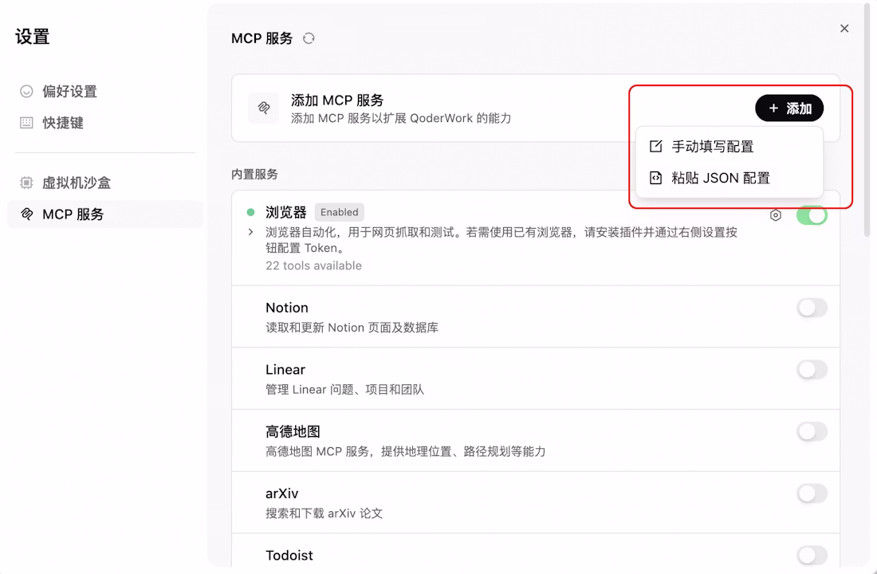Enable the Notion service toggle

click(812, 308)
